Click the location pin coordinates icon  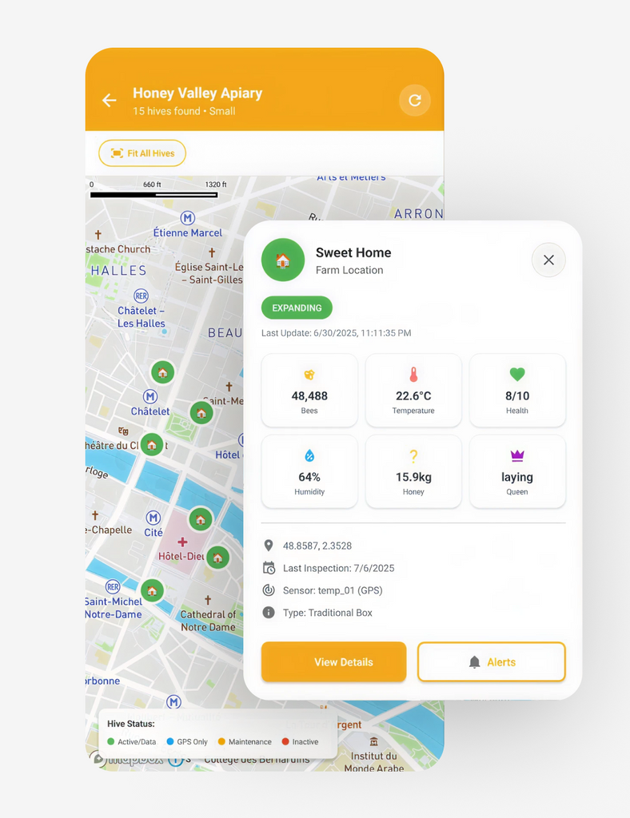[x=269, y=546]
